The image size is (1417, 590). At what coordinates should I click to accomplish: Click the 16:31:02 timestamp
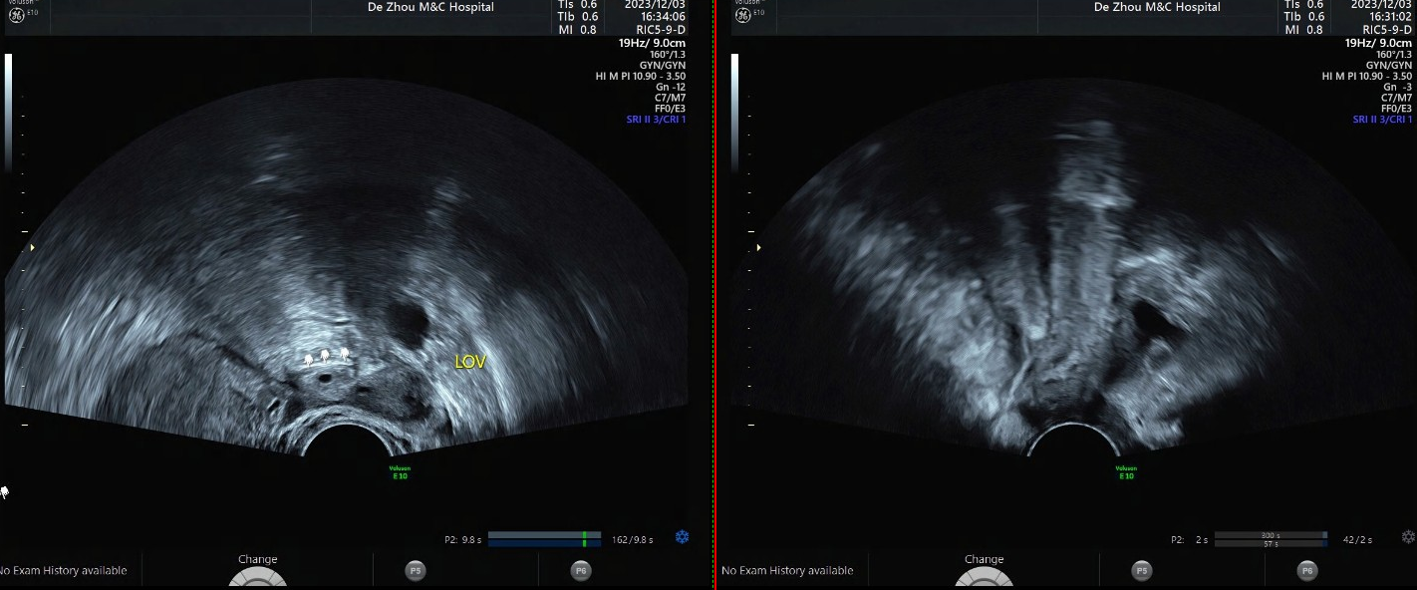point(1388,17)
